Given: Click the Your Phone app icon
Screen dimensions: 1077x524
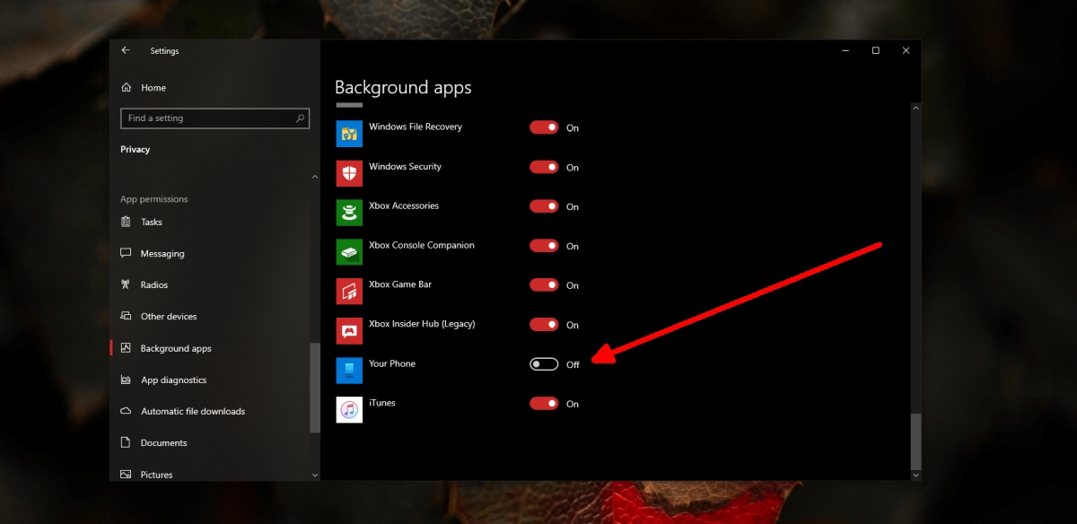Looking at the screenshot, I should 349,371.
